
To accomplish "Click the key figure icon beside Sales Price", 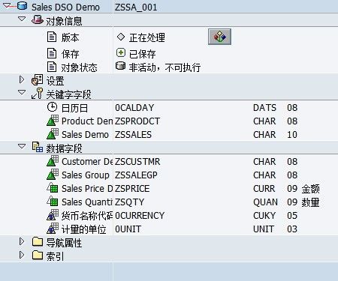I will click(53, 187).
